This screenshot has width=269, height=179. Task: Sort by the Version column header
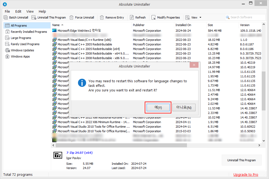[250, 25]
